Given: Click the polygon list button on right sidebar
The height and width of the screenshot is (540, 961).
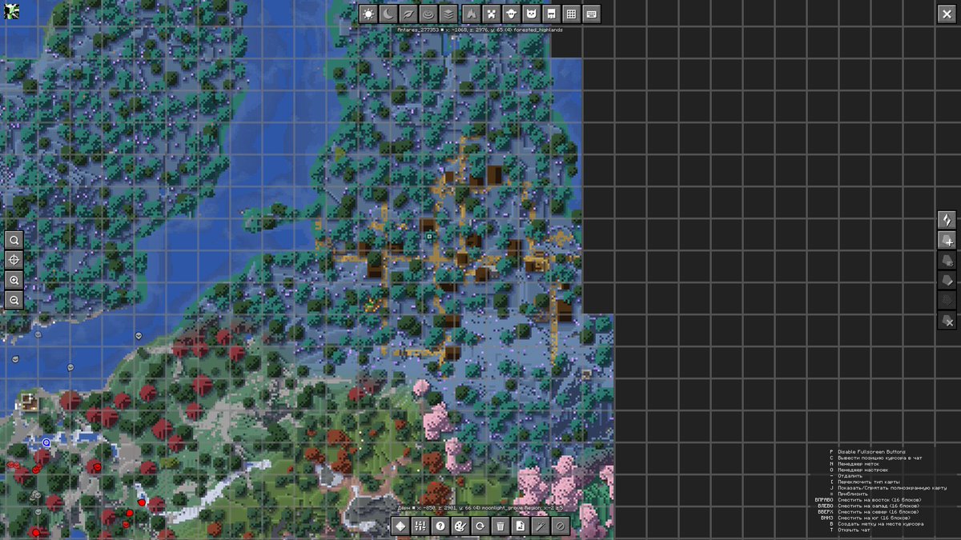Looking at the screenshot, I should click(x=947, y=260).
